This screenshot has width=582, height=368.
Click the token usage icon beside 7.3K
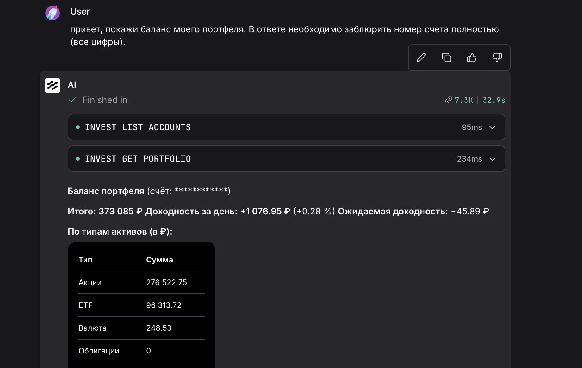pyautogui.click(x=448, y=100)
